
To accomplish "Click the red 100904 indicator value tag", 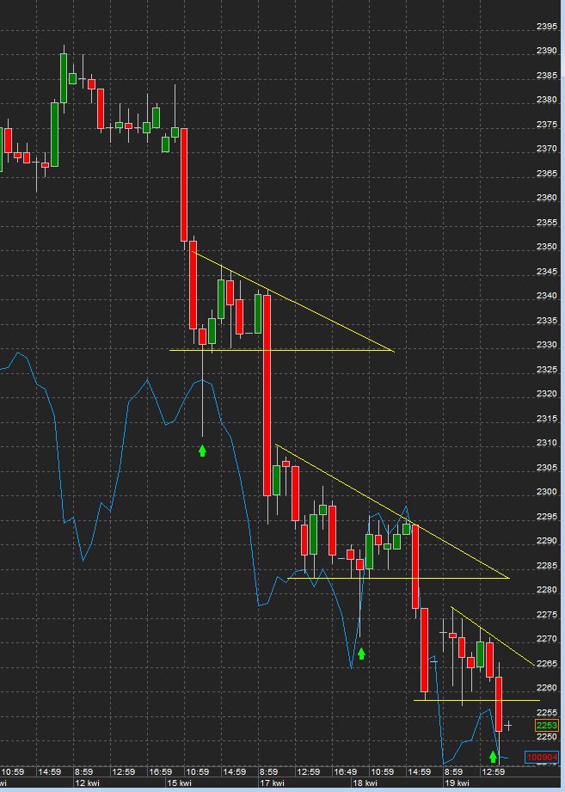I will [541, 757].
